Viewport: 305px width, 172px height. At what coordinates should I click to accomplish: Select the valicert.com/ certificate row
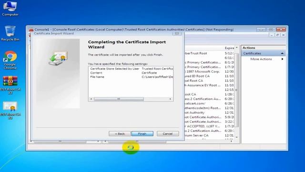coord(209,103)
